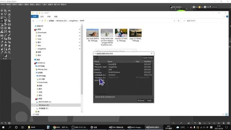This screenshot has height=130, width=231.
Task: Select the Cage Transform tool
Action: [5, 31]
